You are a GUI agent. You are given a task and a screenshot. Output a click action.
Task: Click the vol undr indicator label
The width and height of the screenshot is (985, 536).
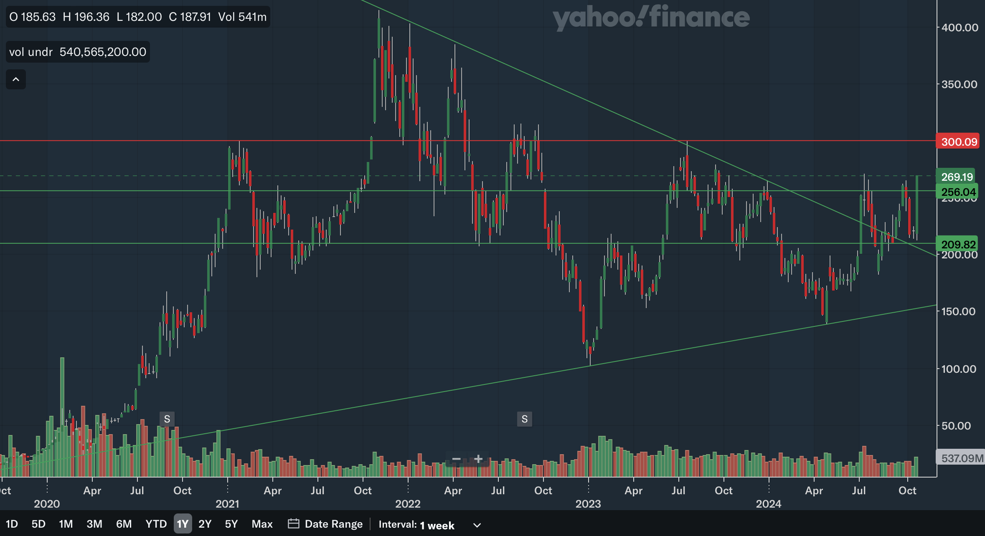[x=31, y=52]
